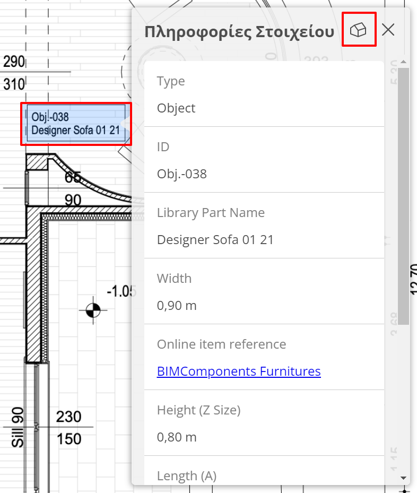Click the '150' dimension on floor plan
This screenshot has width=417, height=493.
[x=68, y=439]
